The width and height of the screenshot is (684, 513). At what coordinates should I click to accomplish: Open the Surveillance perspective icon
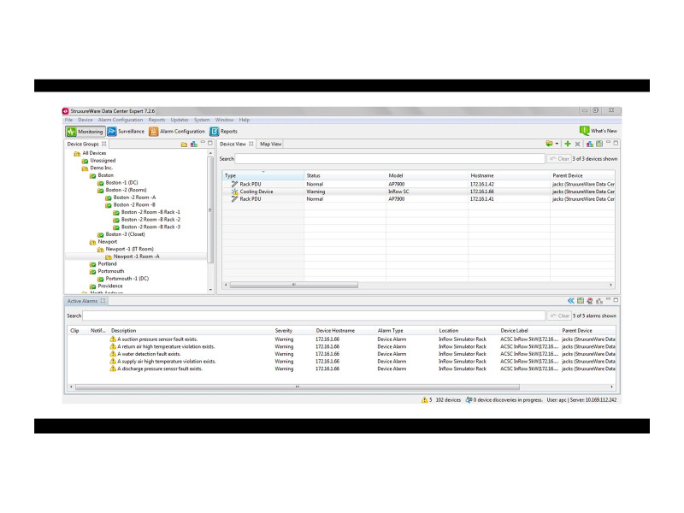click(x=112, y=132)
